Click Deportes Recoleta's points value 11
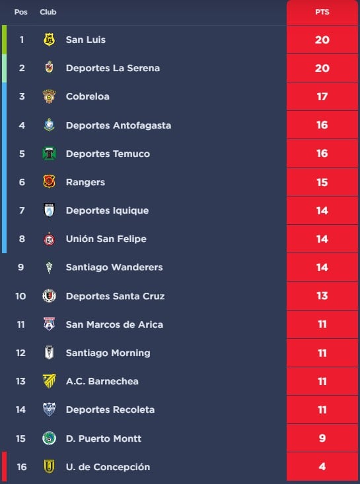360x484 pixels. click(322, 410)
